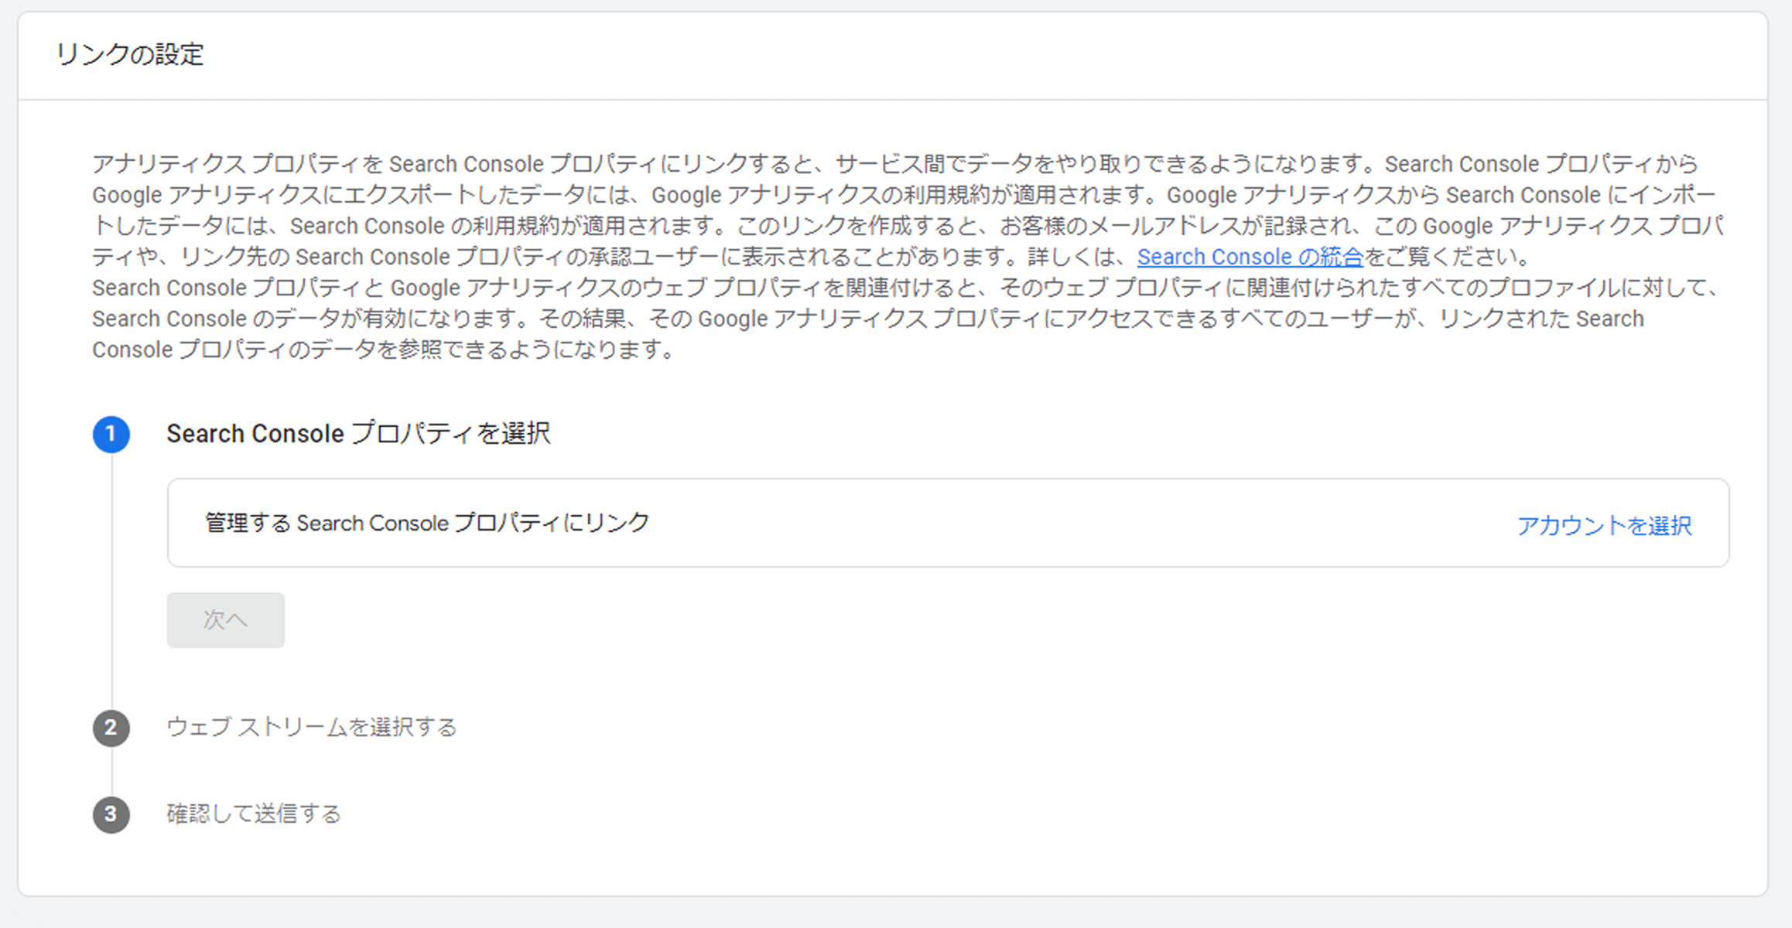
Task: Click the disabled 次へ button
Action: tap(226, 620)
